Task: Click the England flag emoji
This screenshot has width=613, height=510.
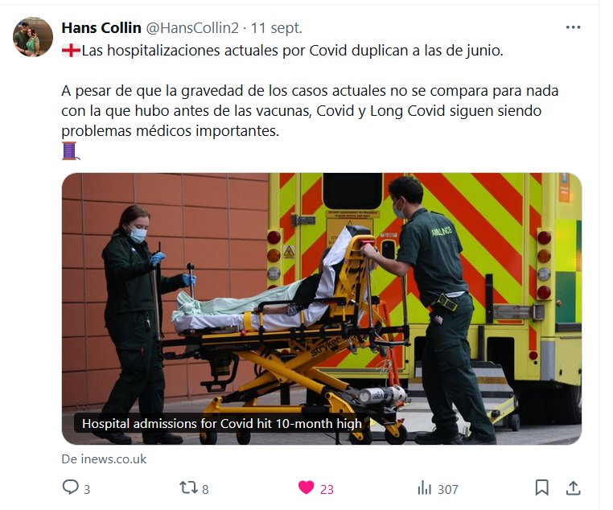Action: point(71,51)
